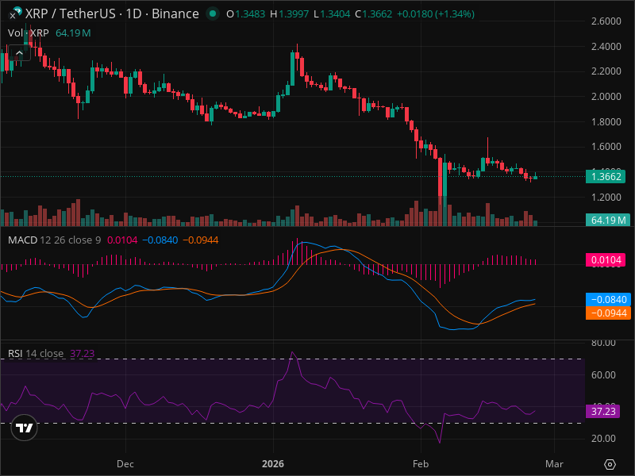
Task: Click the 2.4000 price scale label
Action: [606, 47]
